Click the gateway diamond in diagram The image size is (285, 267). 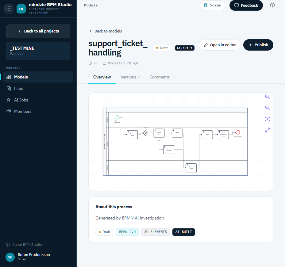pos(146,133)
